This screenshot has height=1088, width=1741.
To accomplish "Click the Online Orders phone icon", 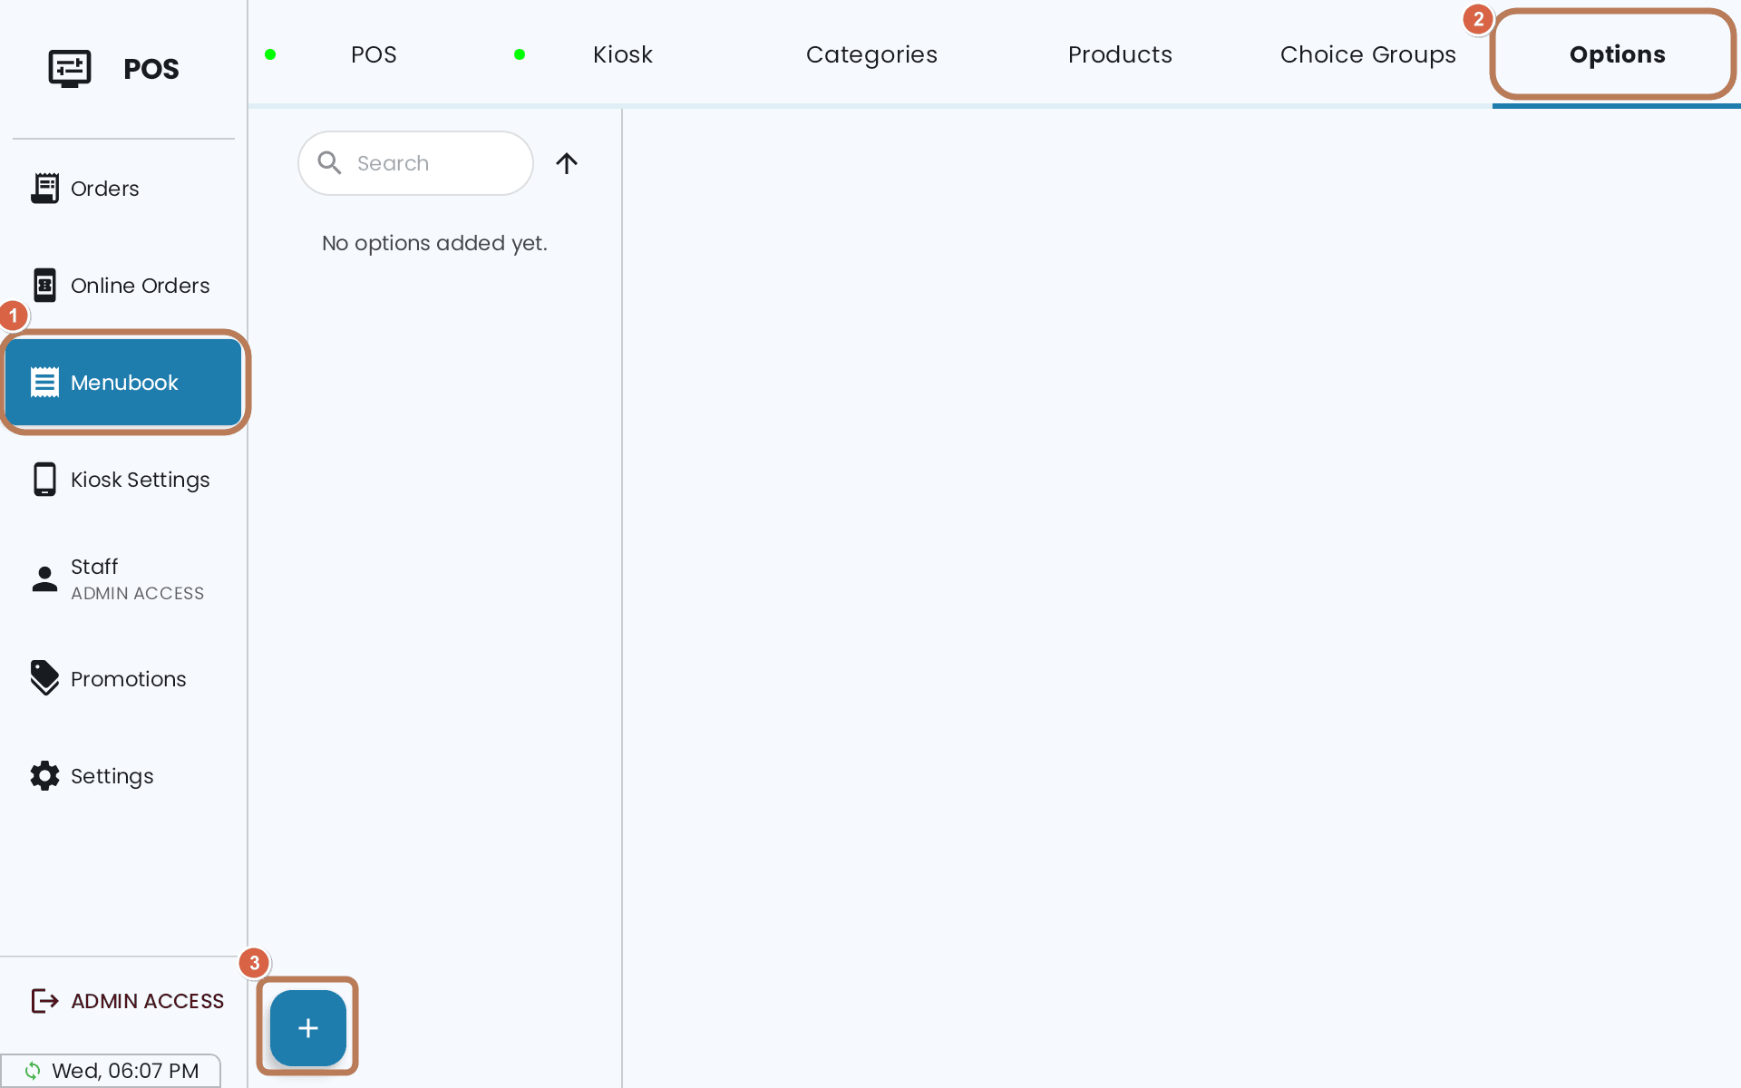I will pyautogui.click(x=44, y=286).
